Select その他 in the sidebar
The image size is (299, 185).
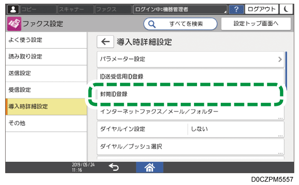[46, 123]
